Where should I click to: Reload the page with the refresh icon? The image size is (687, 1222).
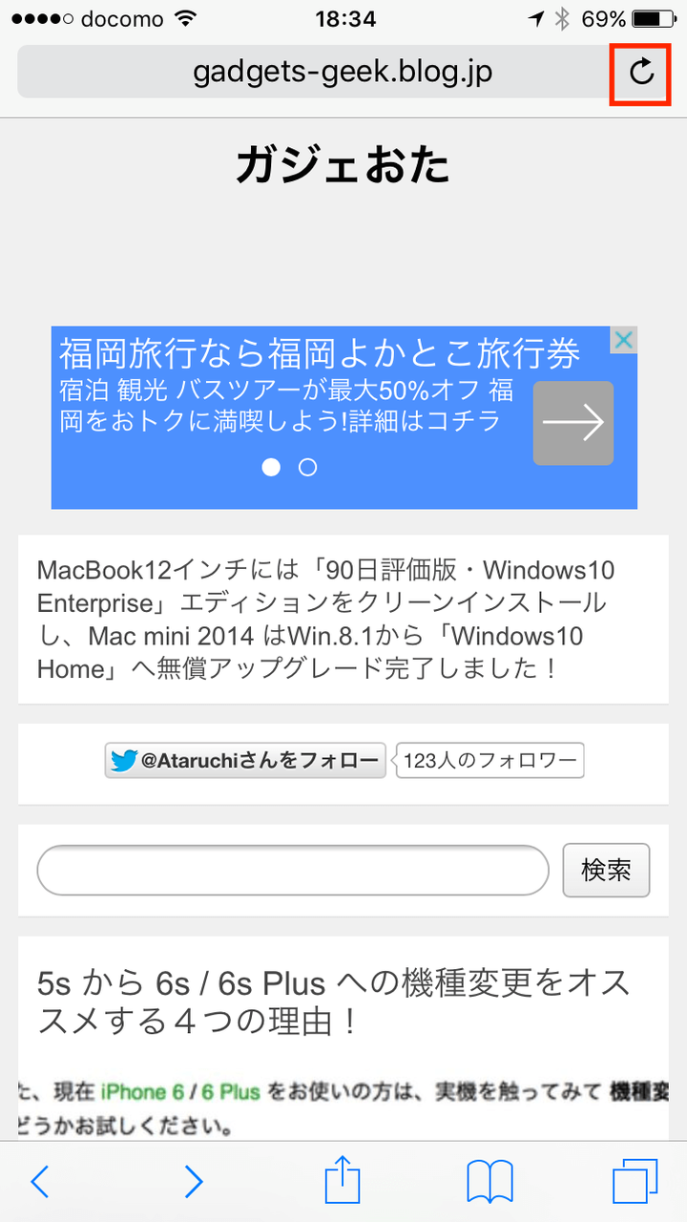(x=642, y=71)
